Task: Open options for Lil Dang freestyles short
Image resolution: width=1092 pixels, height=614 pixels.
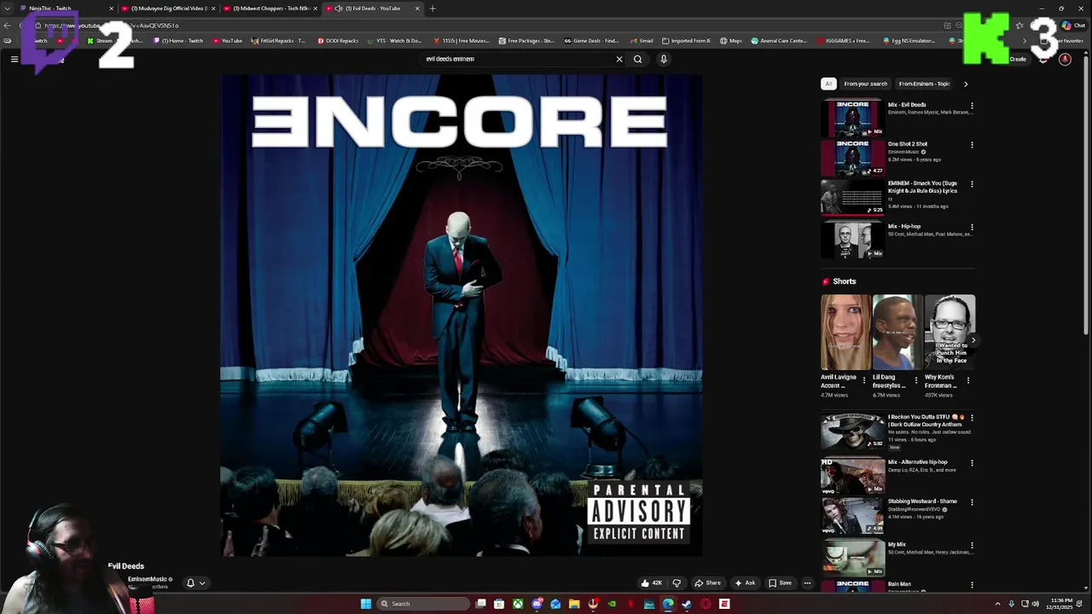Action: point(916,380)
